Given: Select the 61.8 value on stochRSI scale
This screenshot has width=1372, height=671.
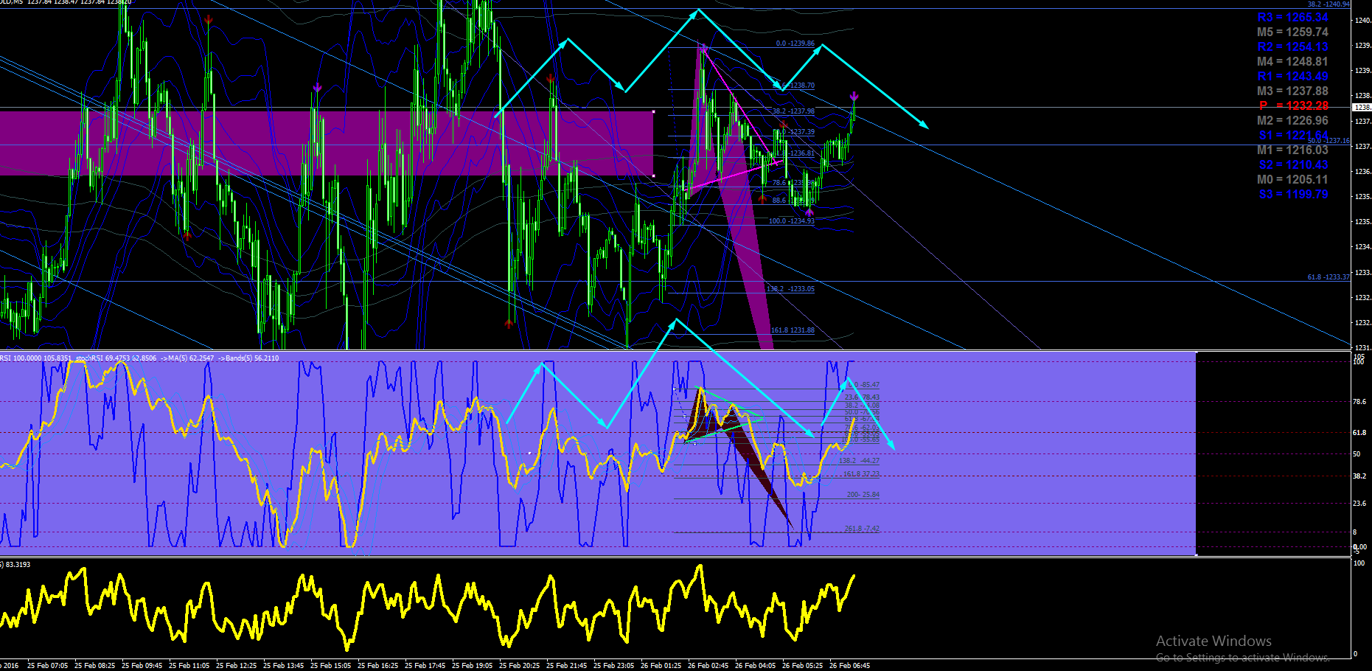Looking at the screenshot, I should coord(1359,433).
